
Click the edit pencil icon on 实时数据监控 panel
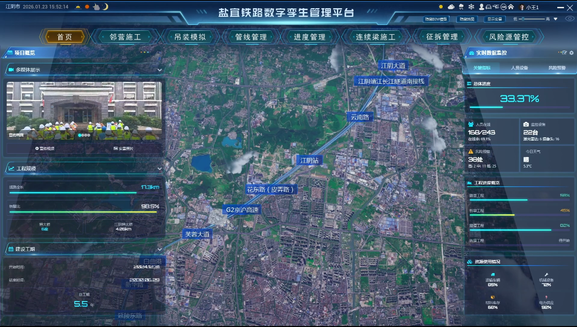(564, 52)
